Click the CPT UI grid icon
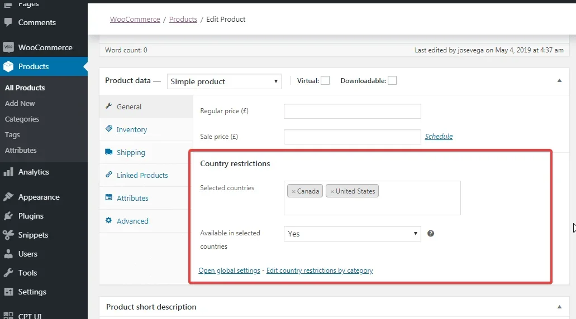This screenshot has height=319, width=576. pos(8,315)
